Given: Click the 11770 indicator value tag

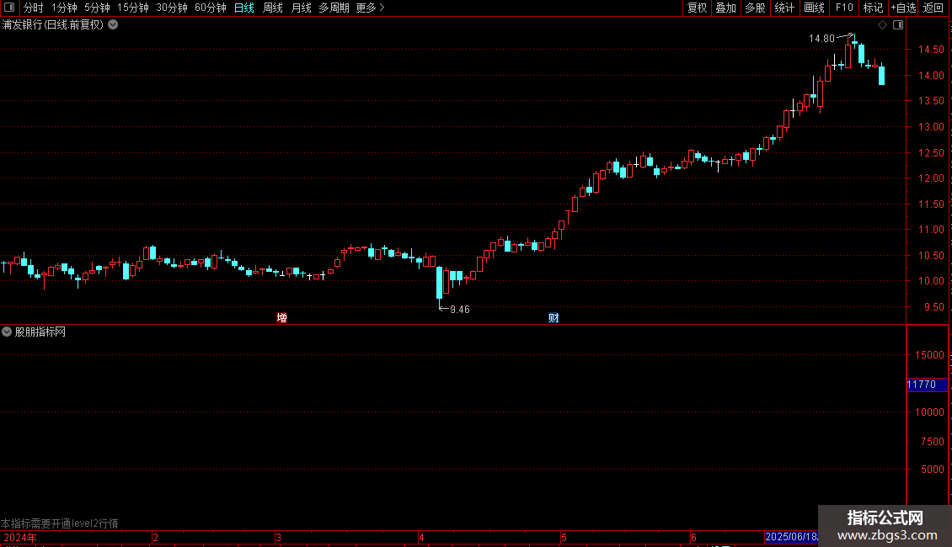Looking at the screenshot, I should 927,385.
